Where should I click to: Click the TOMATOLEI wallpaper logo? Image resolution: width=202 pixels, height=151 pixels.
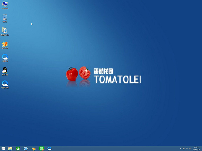117,79
